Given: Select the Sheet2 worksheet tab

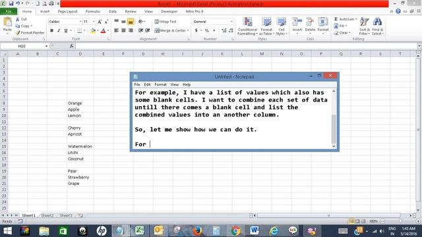Looking at the screenshot, I should (47, 215).
